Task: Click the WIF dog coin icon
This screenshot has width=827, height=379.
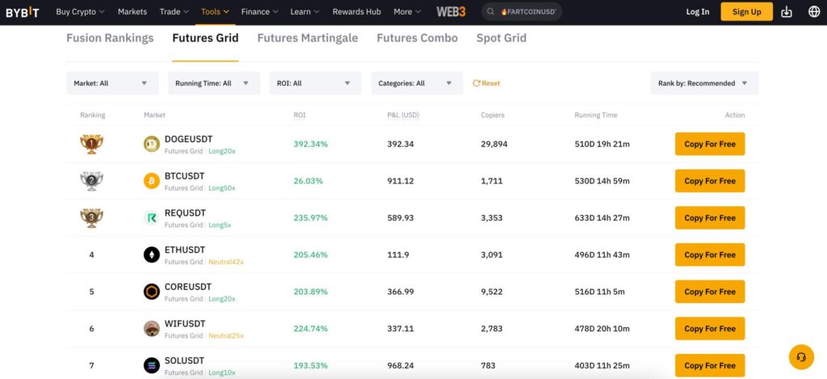Action: (151, 329)
